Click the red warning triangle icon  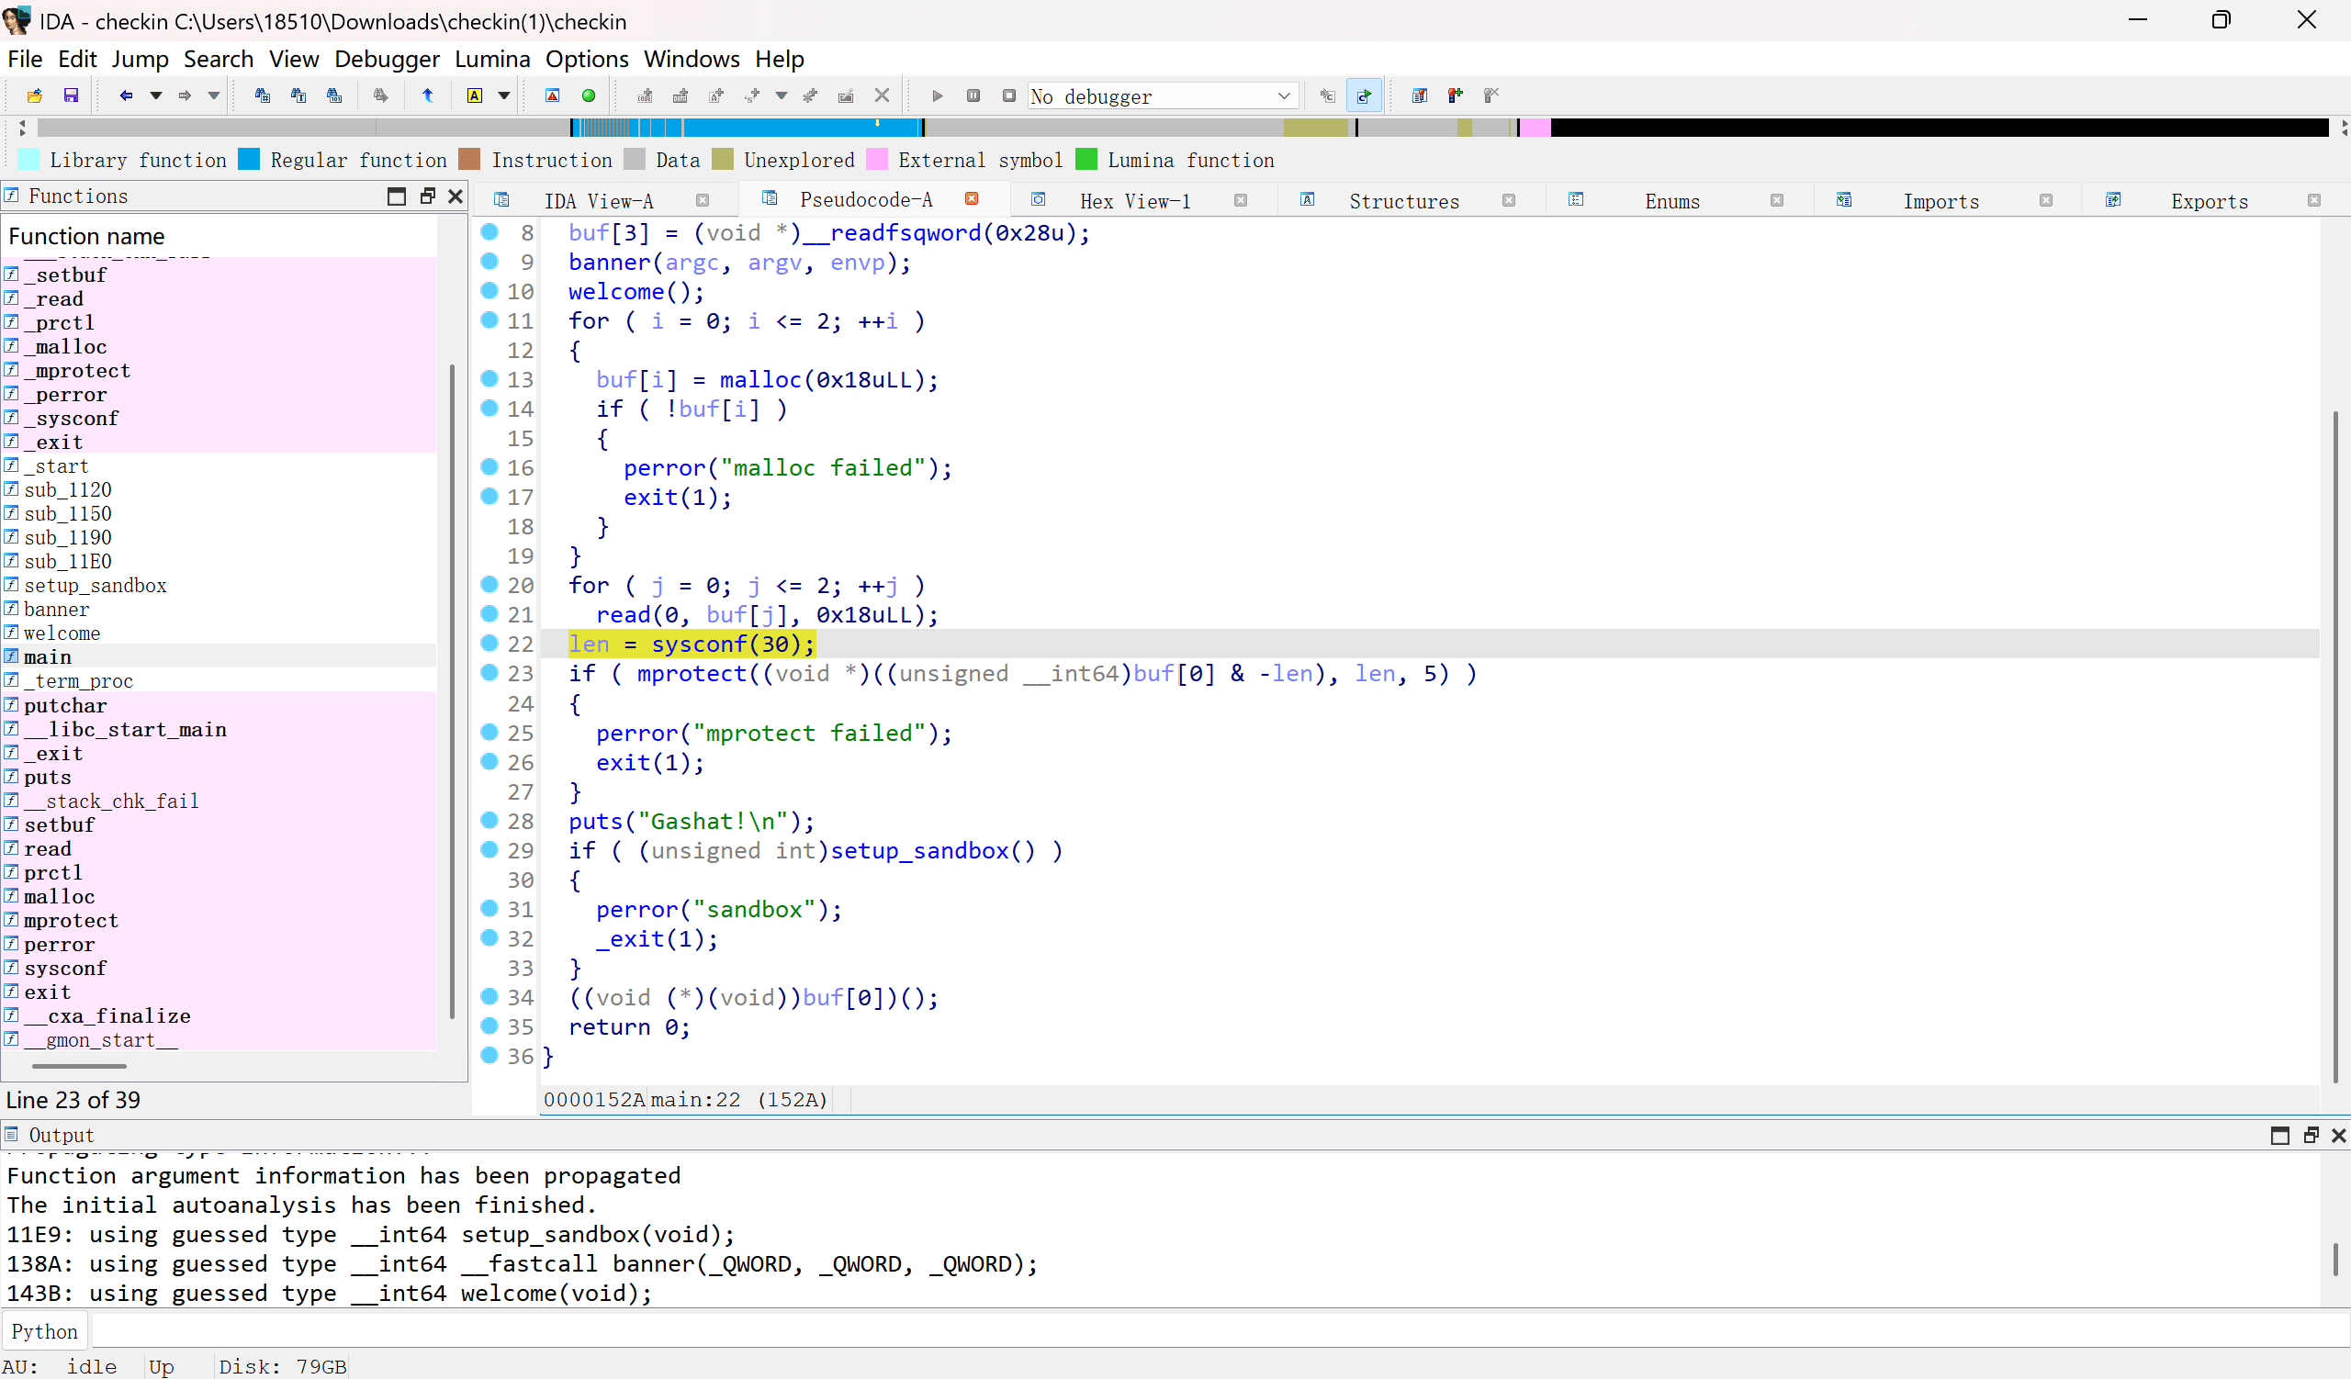coord(552,95)
